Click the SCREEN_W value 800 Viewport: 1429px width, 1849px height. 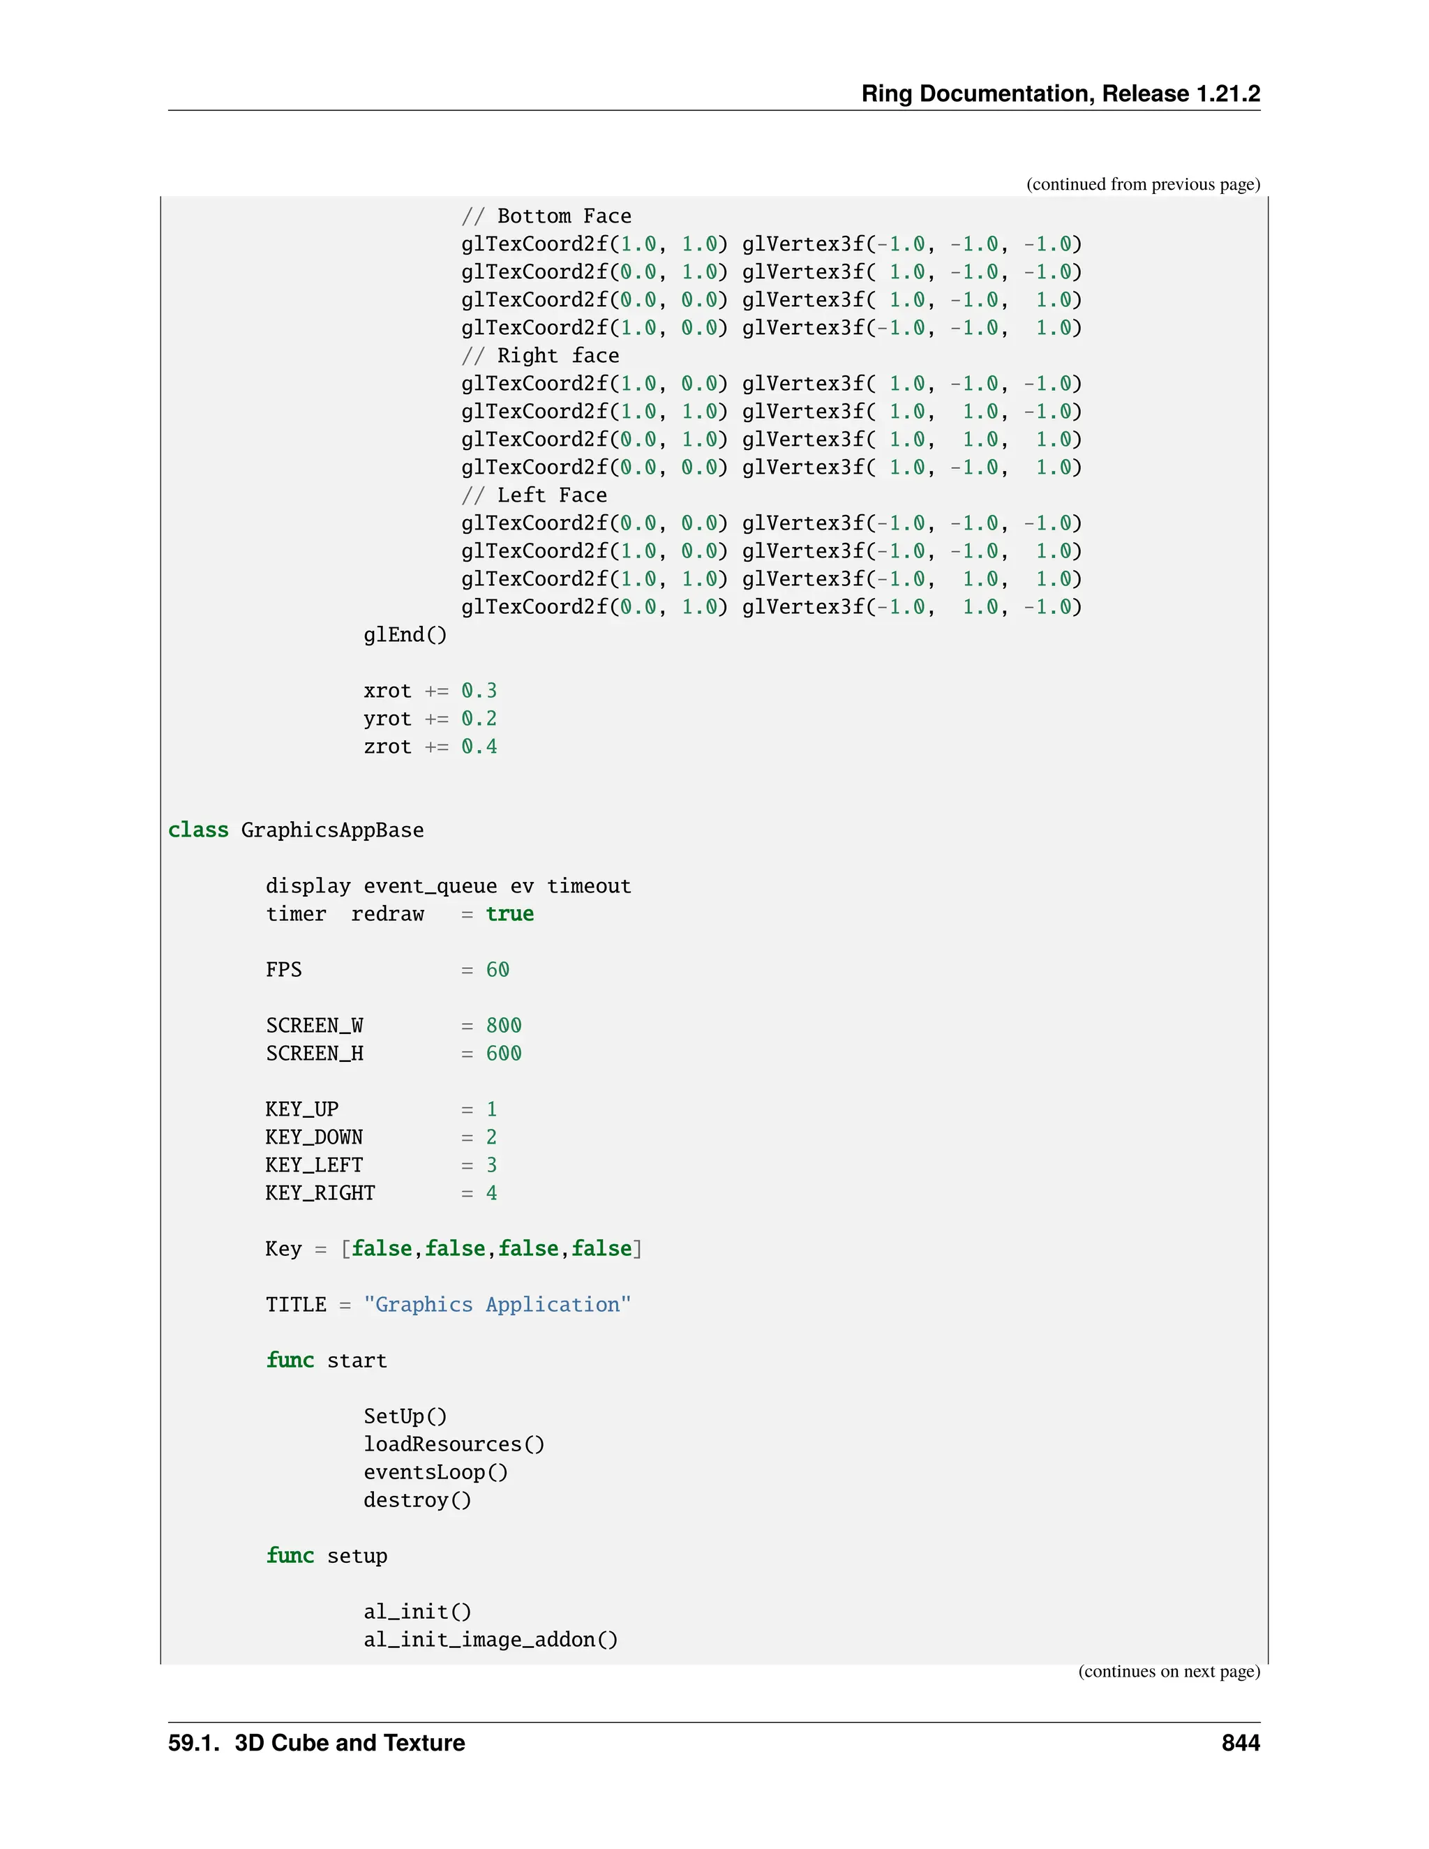[503, 1025]
